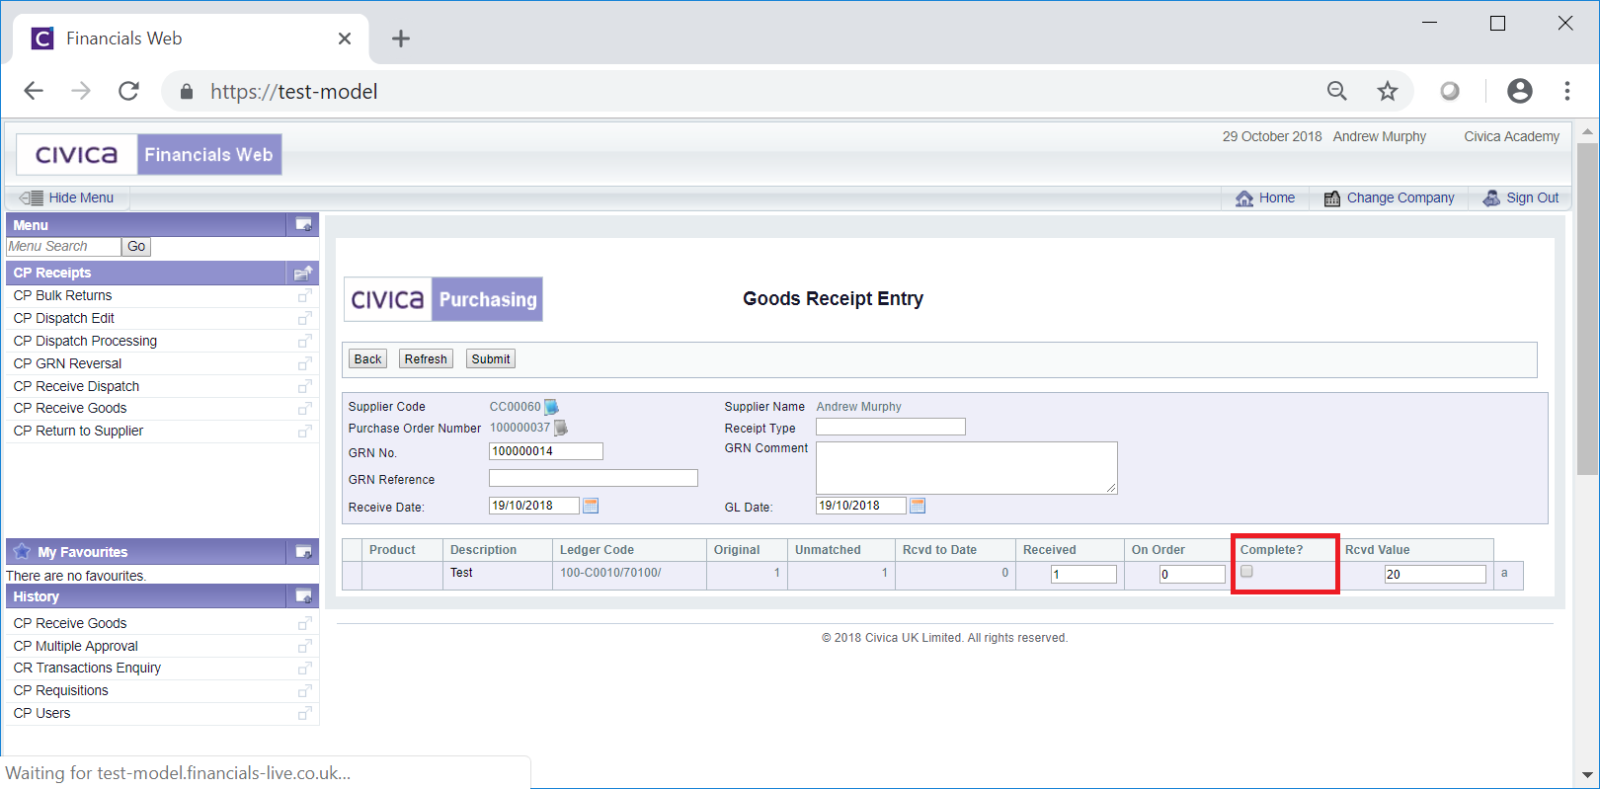Click the Home link
Image resolution: width=1600 pixels, height=789 pixels.
coord(1277,197)
